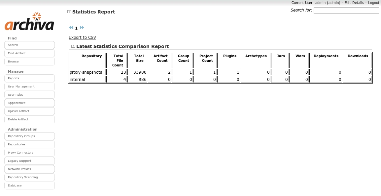
Task: Go to previous page arrow icon
Action: click(71, 28)
